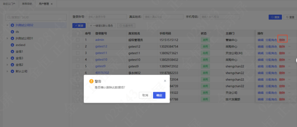The width and height of the screenshot is (297, 127).
Task: Click 编辑 in the gxtest12 row
Action: pos(260,47)
